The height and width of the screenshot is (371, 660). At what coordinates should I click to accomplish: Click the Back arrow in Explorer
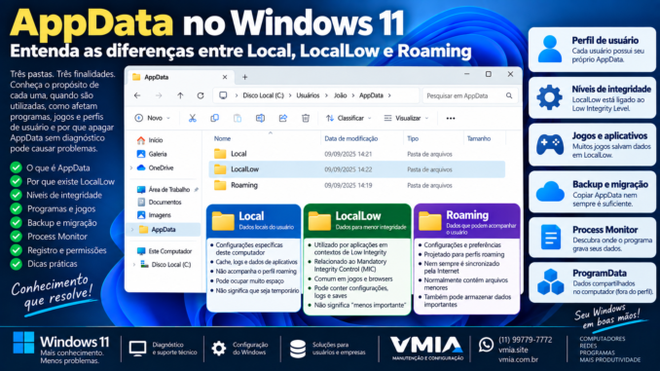coord(137,95)
